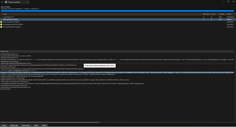Select the BUILD COMMAND STARTED log line

click(x=18, y=71)
